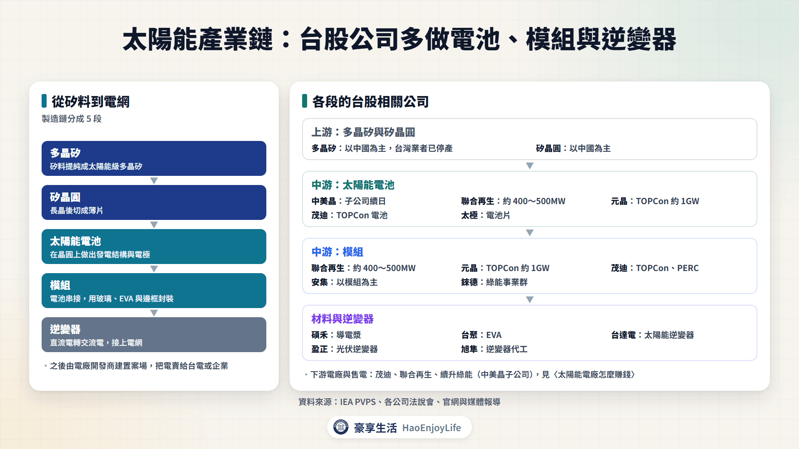799x449 pixels.
Task: Click 茂迪：TOPCon 電池 entry
Action: point(350,215)
